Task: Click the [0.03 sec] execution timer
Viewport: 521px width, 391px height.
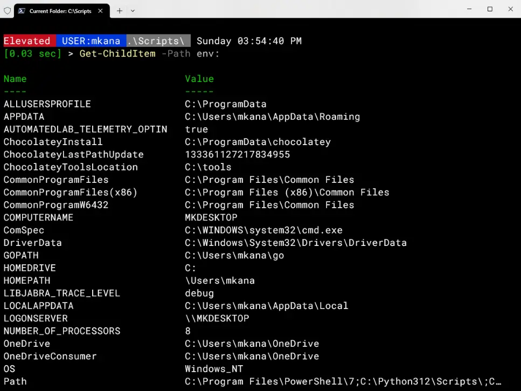Action: click(x=31, y=53)
